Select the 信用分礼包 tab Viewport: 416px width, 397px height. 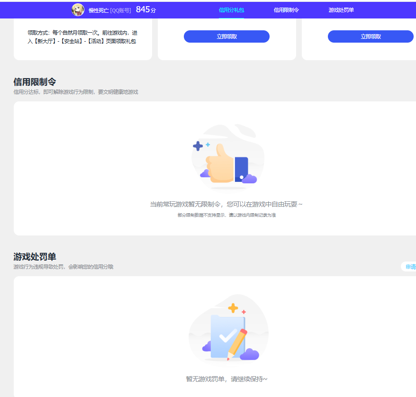pyautogui.click(x=231, y=9)
